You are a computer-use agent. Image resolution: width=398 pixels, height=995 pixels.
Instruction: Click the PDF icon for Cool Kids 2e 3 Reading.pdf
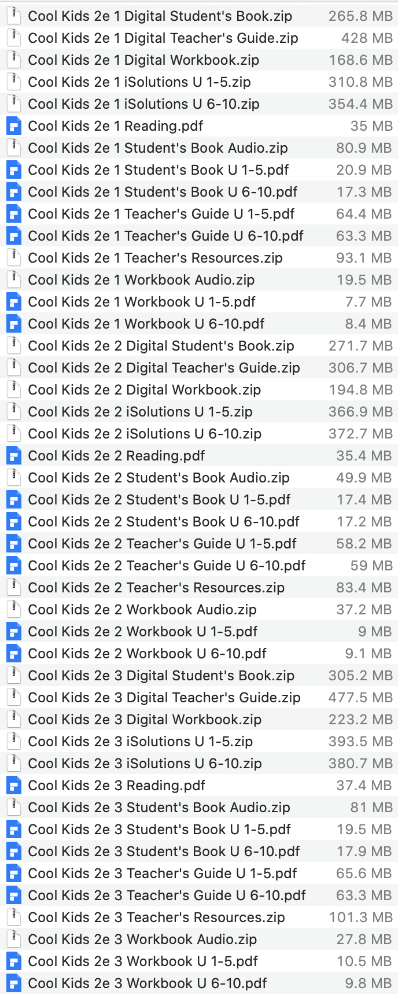13,786
